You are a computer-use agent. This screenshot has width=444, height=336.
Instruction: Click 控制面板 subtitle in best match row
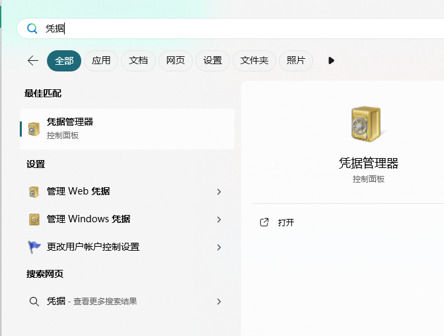pos(63,136)
